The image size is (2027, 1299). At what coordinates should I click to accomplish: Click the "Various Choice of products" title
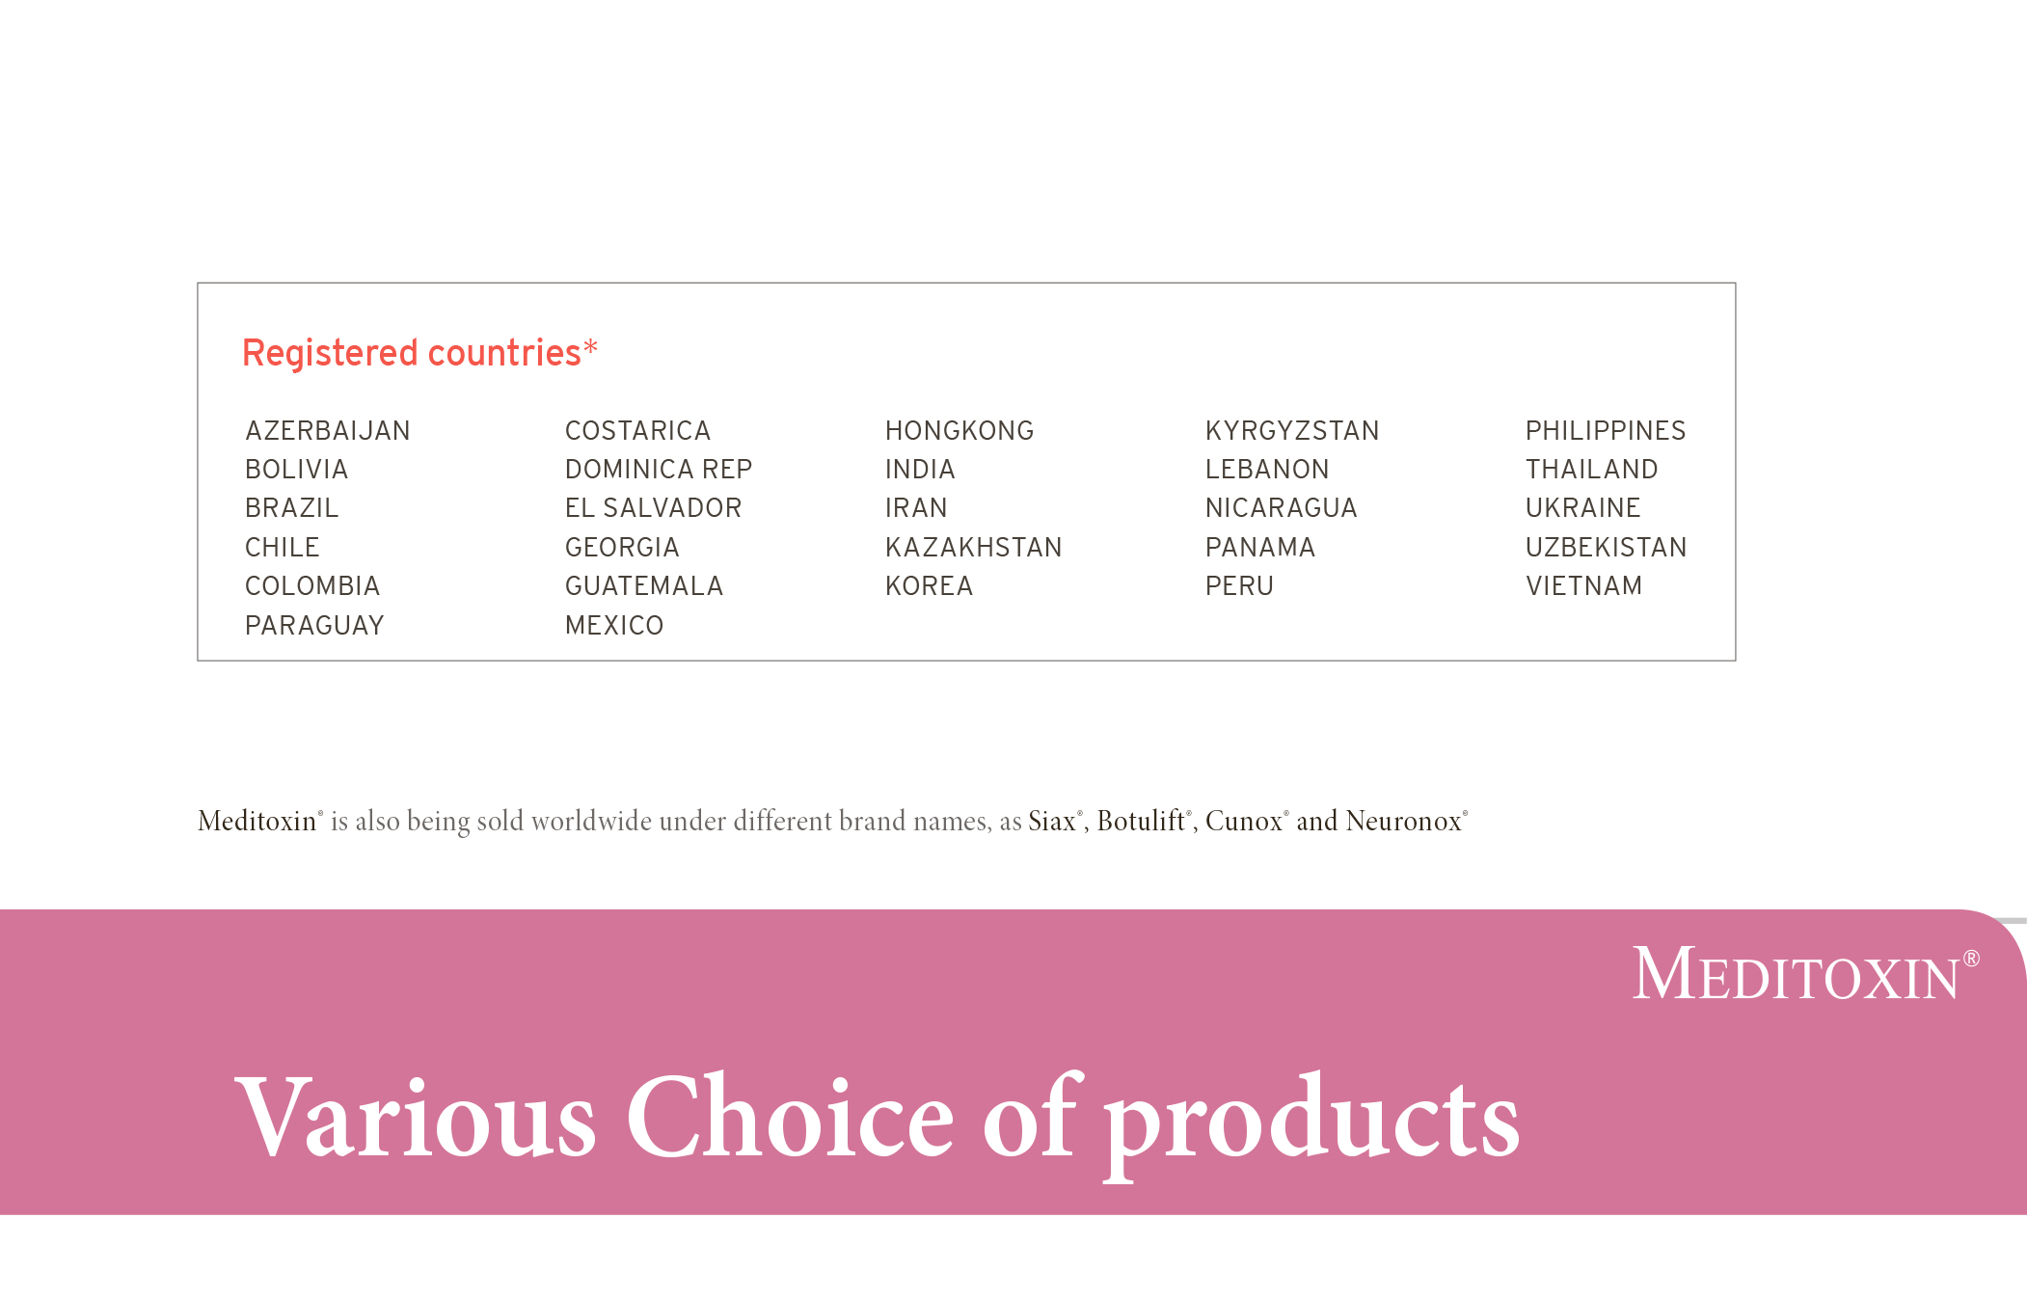877,1117
